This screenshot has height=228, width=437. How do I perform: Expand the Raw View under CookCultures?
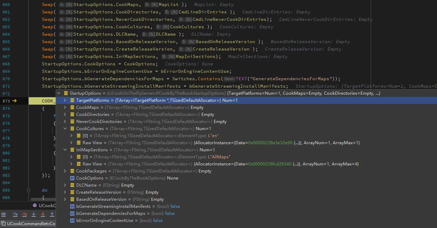tap(72, 143)
